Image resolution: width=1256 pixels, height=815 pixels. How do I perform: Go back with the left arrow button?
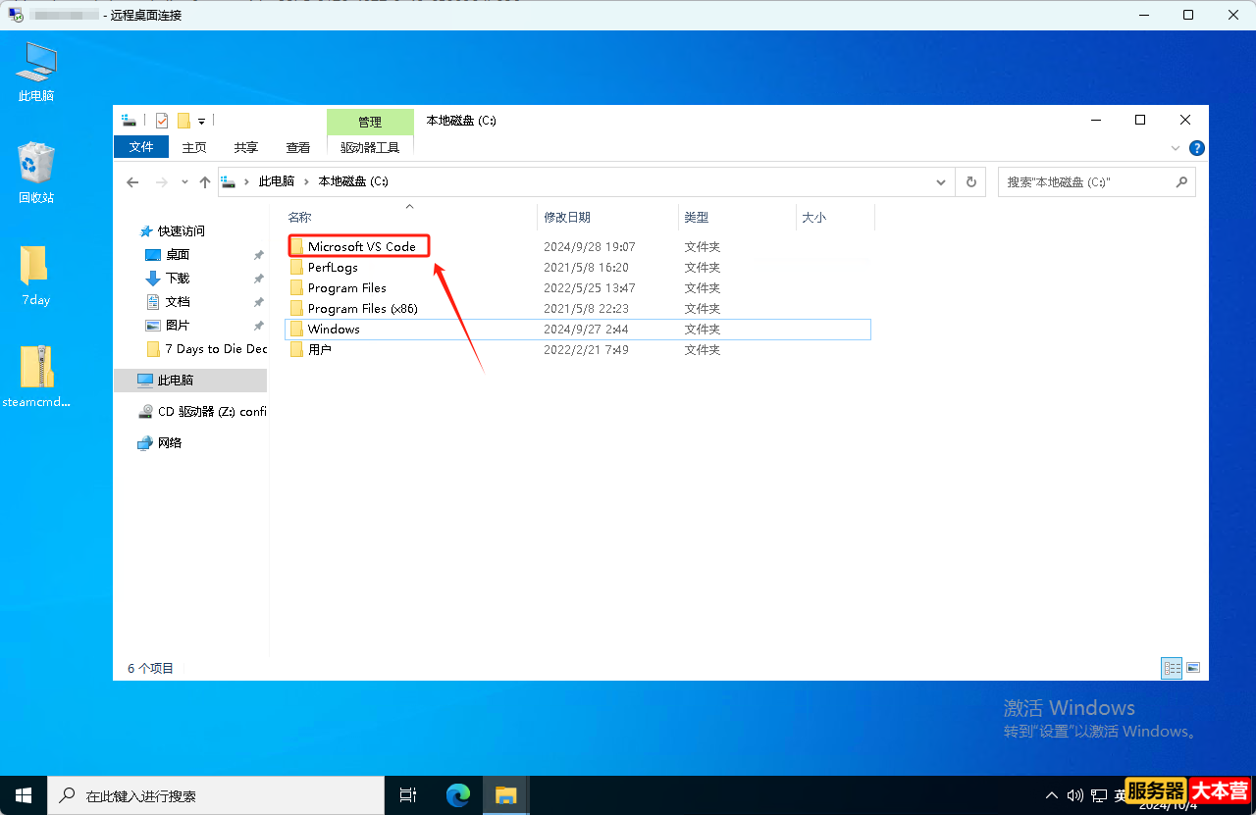tap(133, 182)
